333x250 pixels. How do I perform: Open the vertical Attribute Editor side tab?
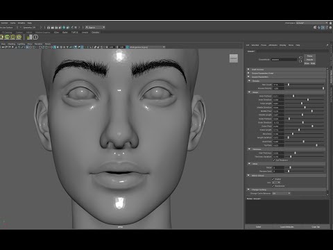(331, 76)
